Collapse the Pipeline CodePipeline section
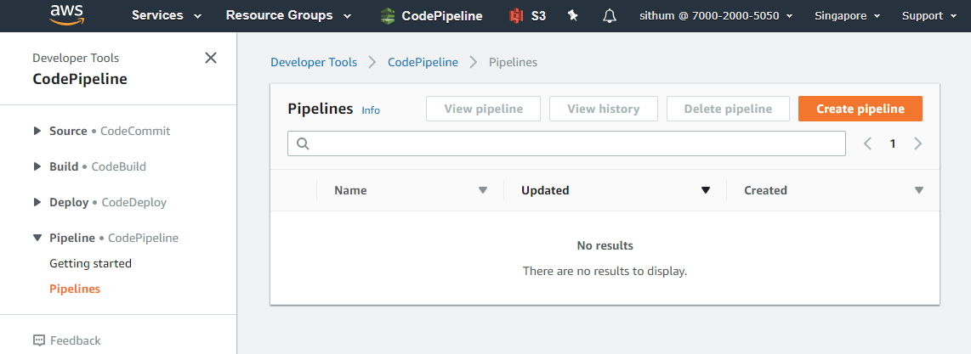This screenshot has height=354, width=971. coord(37,238)
